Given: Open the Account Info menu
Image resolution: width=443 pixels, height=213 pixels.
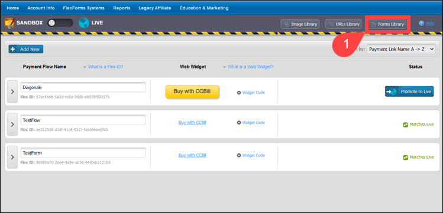Looking at the screenshot, I should point(41,8).
